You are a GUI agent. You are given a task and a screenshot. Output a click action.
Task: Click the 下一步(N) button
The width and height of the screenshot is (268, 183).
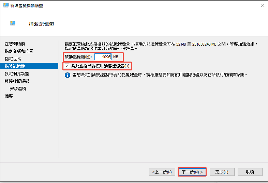[192, 172]
